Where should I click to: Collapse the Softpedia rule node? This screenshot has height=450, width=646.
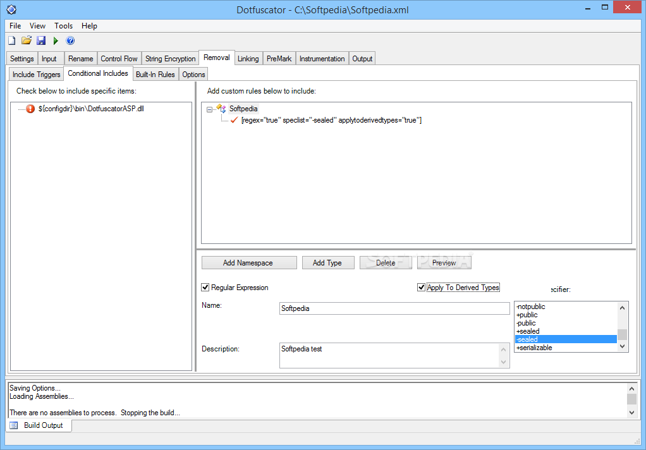coord(210,108)
